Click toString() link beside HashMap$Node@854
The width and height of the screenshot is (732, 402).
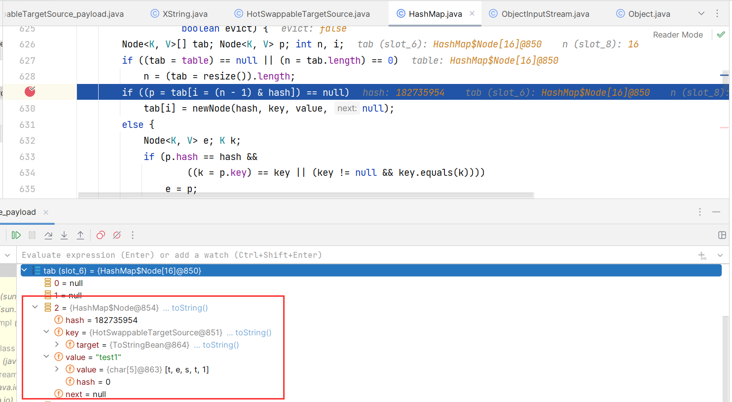click(x=189, y=308)
